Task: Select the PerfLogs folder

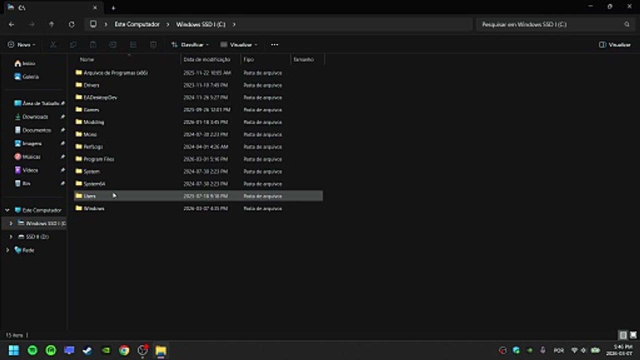Action: click(93, 146)
